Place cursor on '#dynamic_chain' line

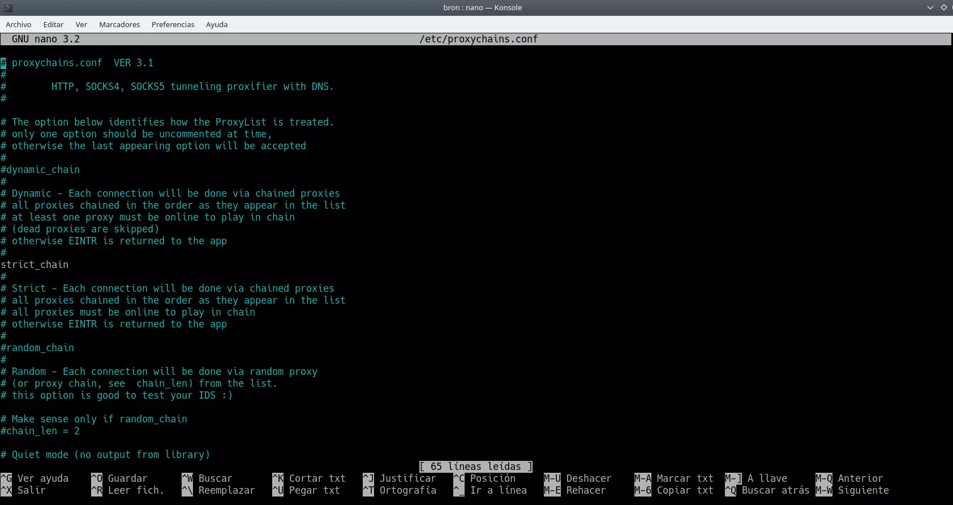40,170
